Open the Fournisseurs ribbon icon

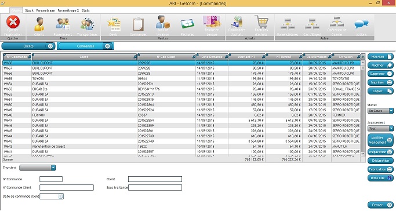63,24
